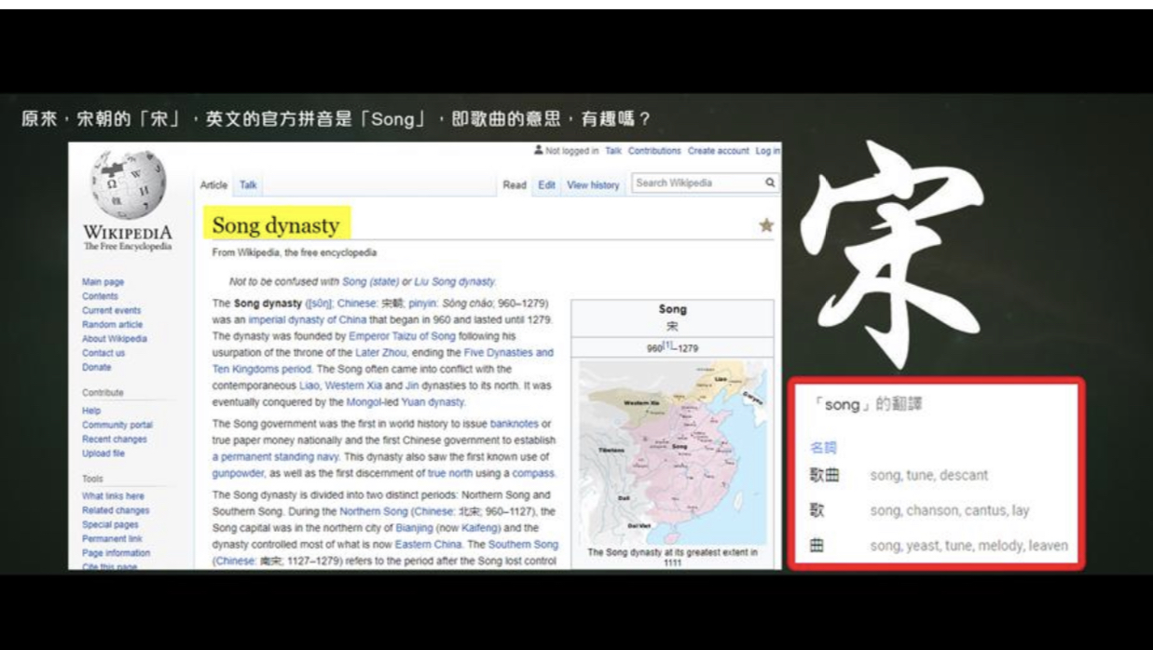Open What links here
The image size is (1153, 650).
pyautogui.click(x=113, y=496)
